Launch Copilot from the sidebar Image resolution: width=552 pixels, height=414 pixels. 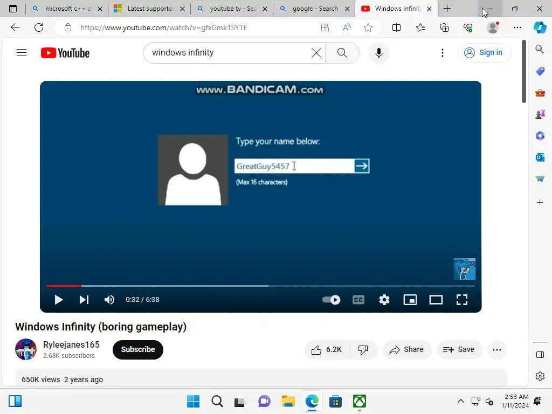click(540, 27)
